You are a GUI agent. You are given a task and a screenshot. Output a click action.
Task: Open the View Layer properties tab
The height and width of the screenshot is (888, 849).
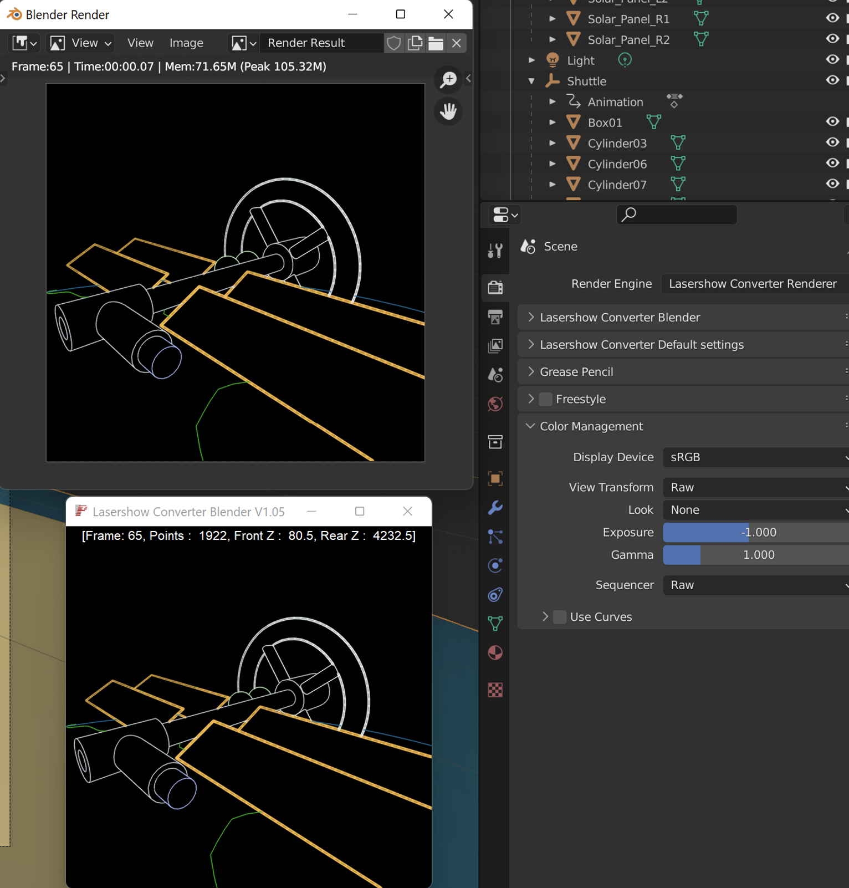coord(495,346)
